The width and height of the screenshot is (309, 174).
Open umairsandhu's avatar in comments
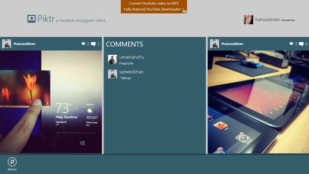point(112,59)
